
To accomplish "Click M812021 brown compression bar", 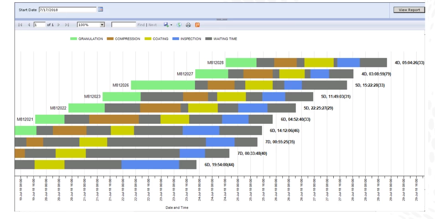I will click(x=114, y=119).
